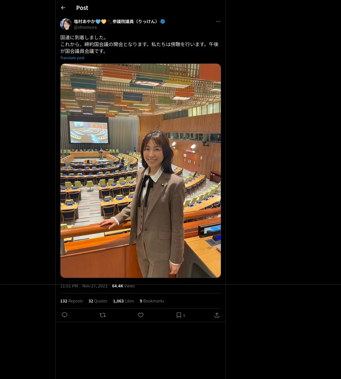Enlarge the UN conference hall photo
Viewport: 341px width, 379px height.
coord(141,171)
